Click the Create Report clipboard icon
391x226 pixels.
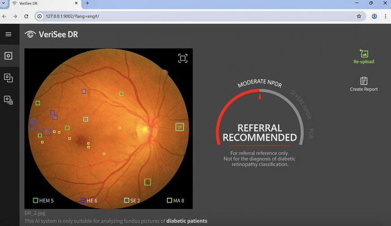click(364, 81)
